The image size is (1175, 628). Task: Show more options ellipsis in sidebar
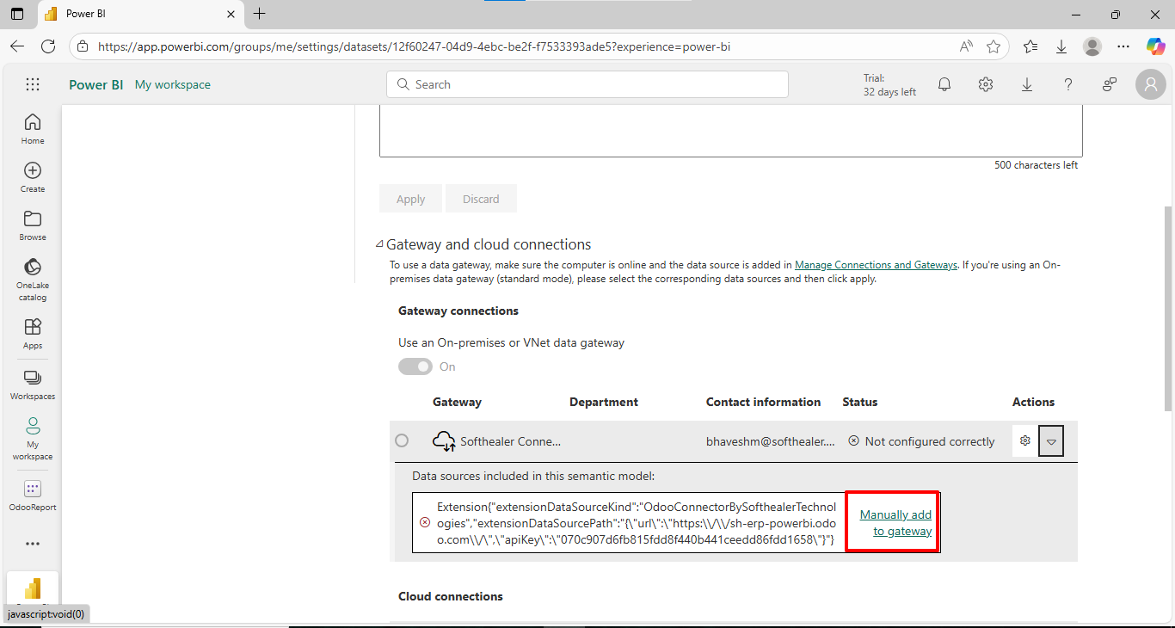pos(33,544)
